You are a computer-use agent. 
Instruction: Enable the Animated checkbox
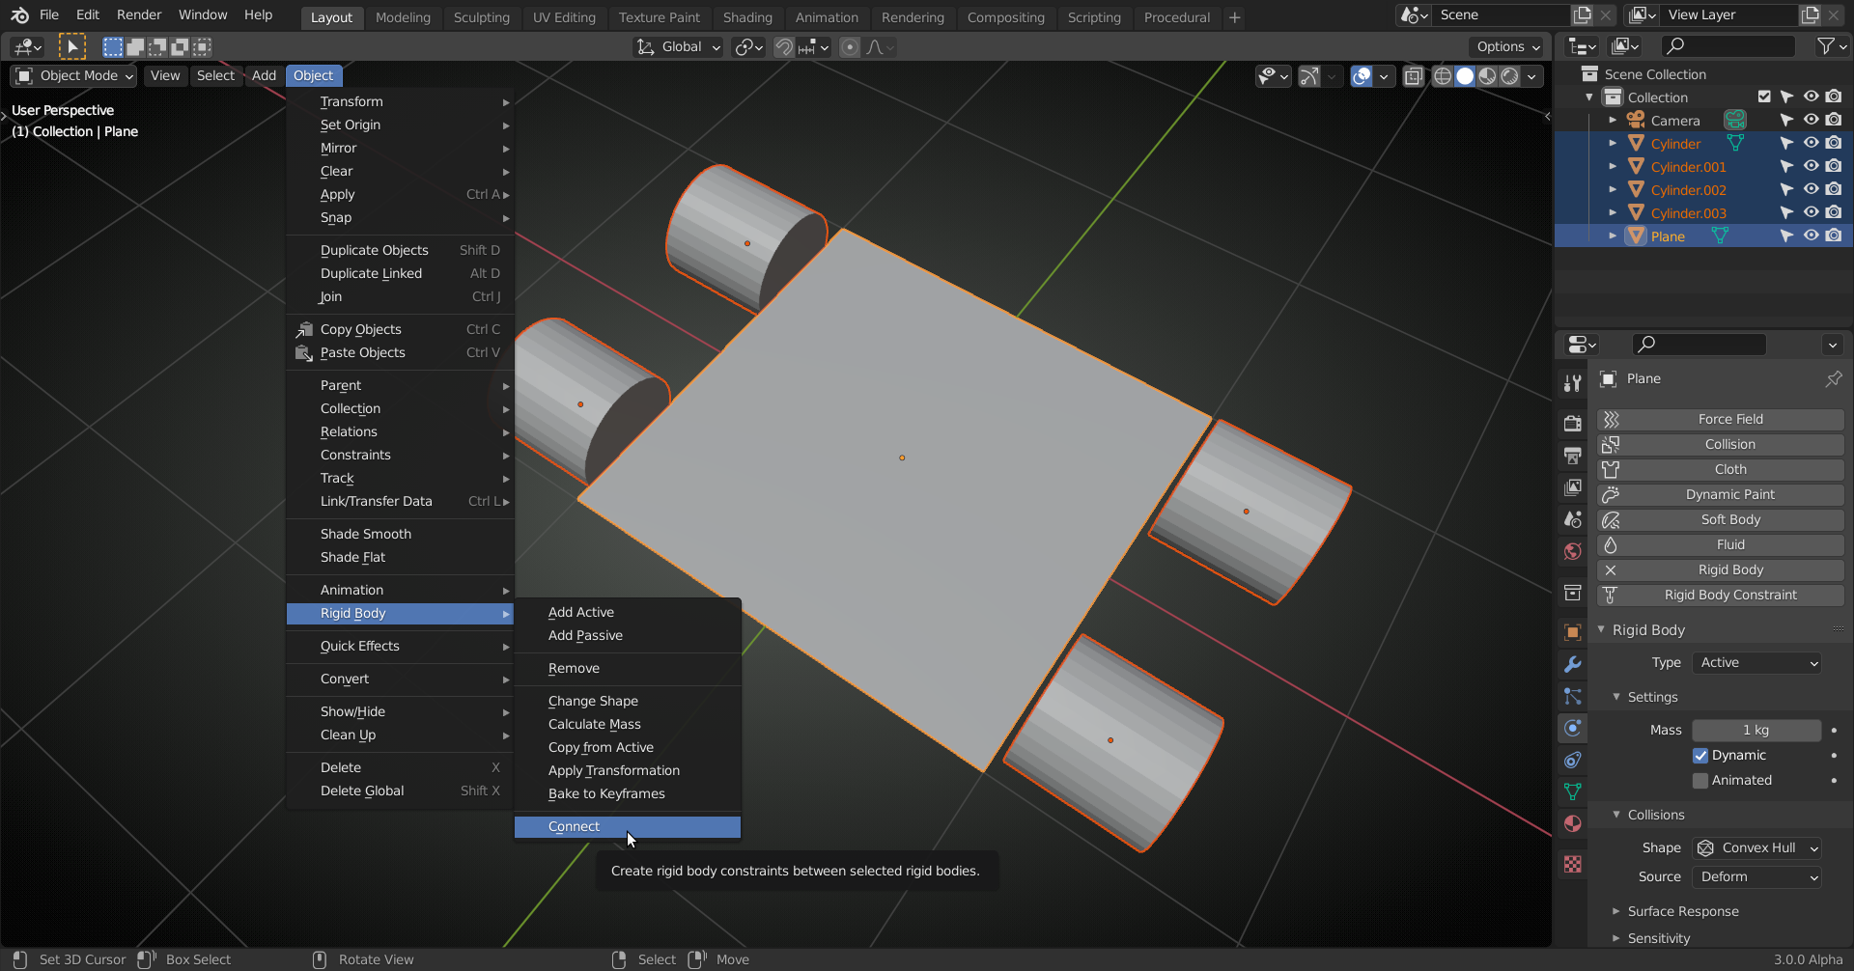[x=1700, y=781]
